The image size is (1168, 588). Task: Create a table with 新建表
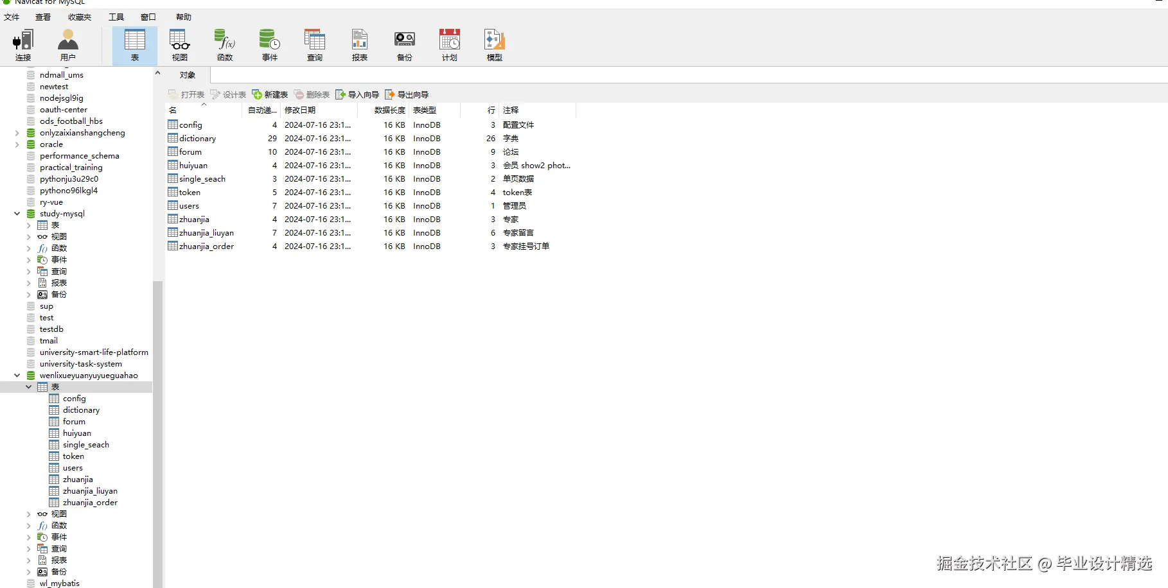pyautogui.click(x=270, y=94)
